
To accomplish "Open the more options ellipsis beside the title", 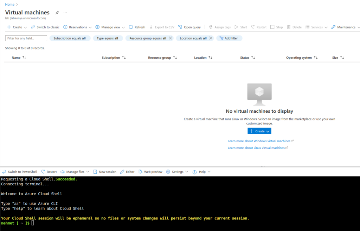I will point(65,13).
